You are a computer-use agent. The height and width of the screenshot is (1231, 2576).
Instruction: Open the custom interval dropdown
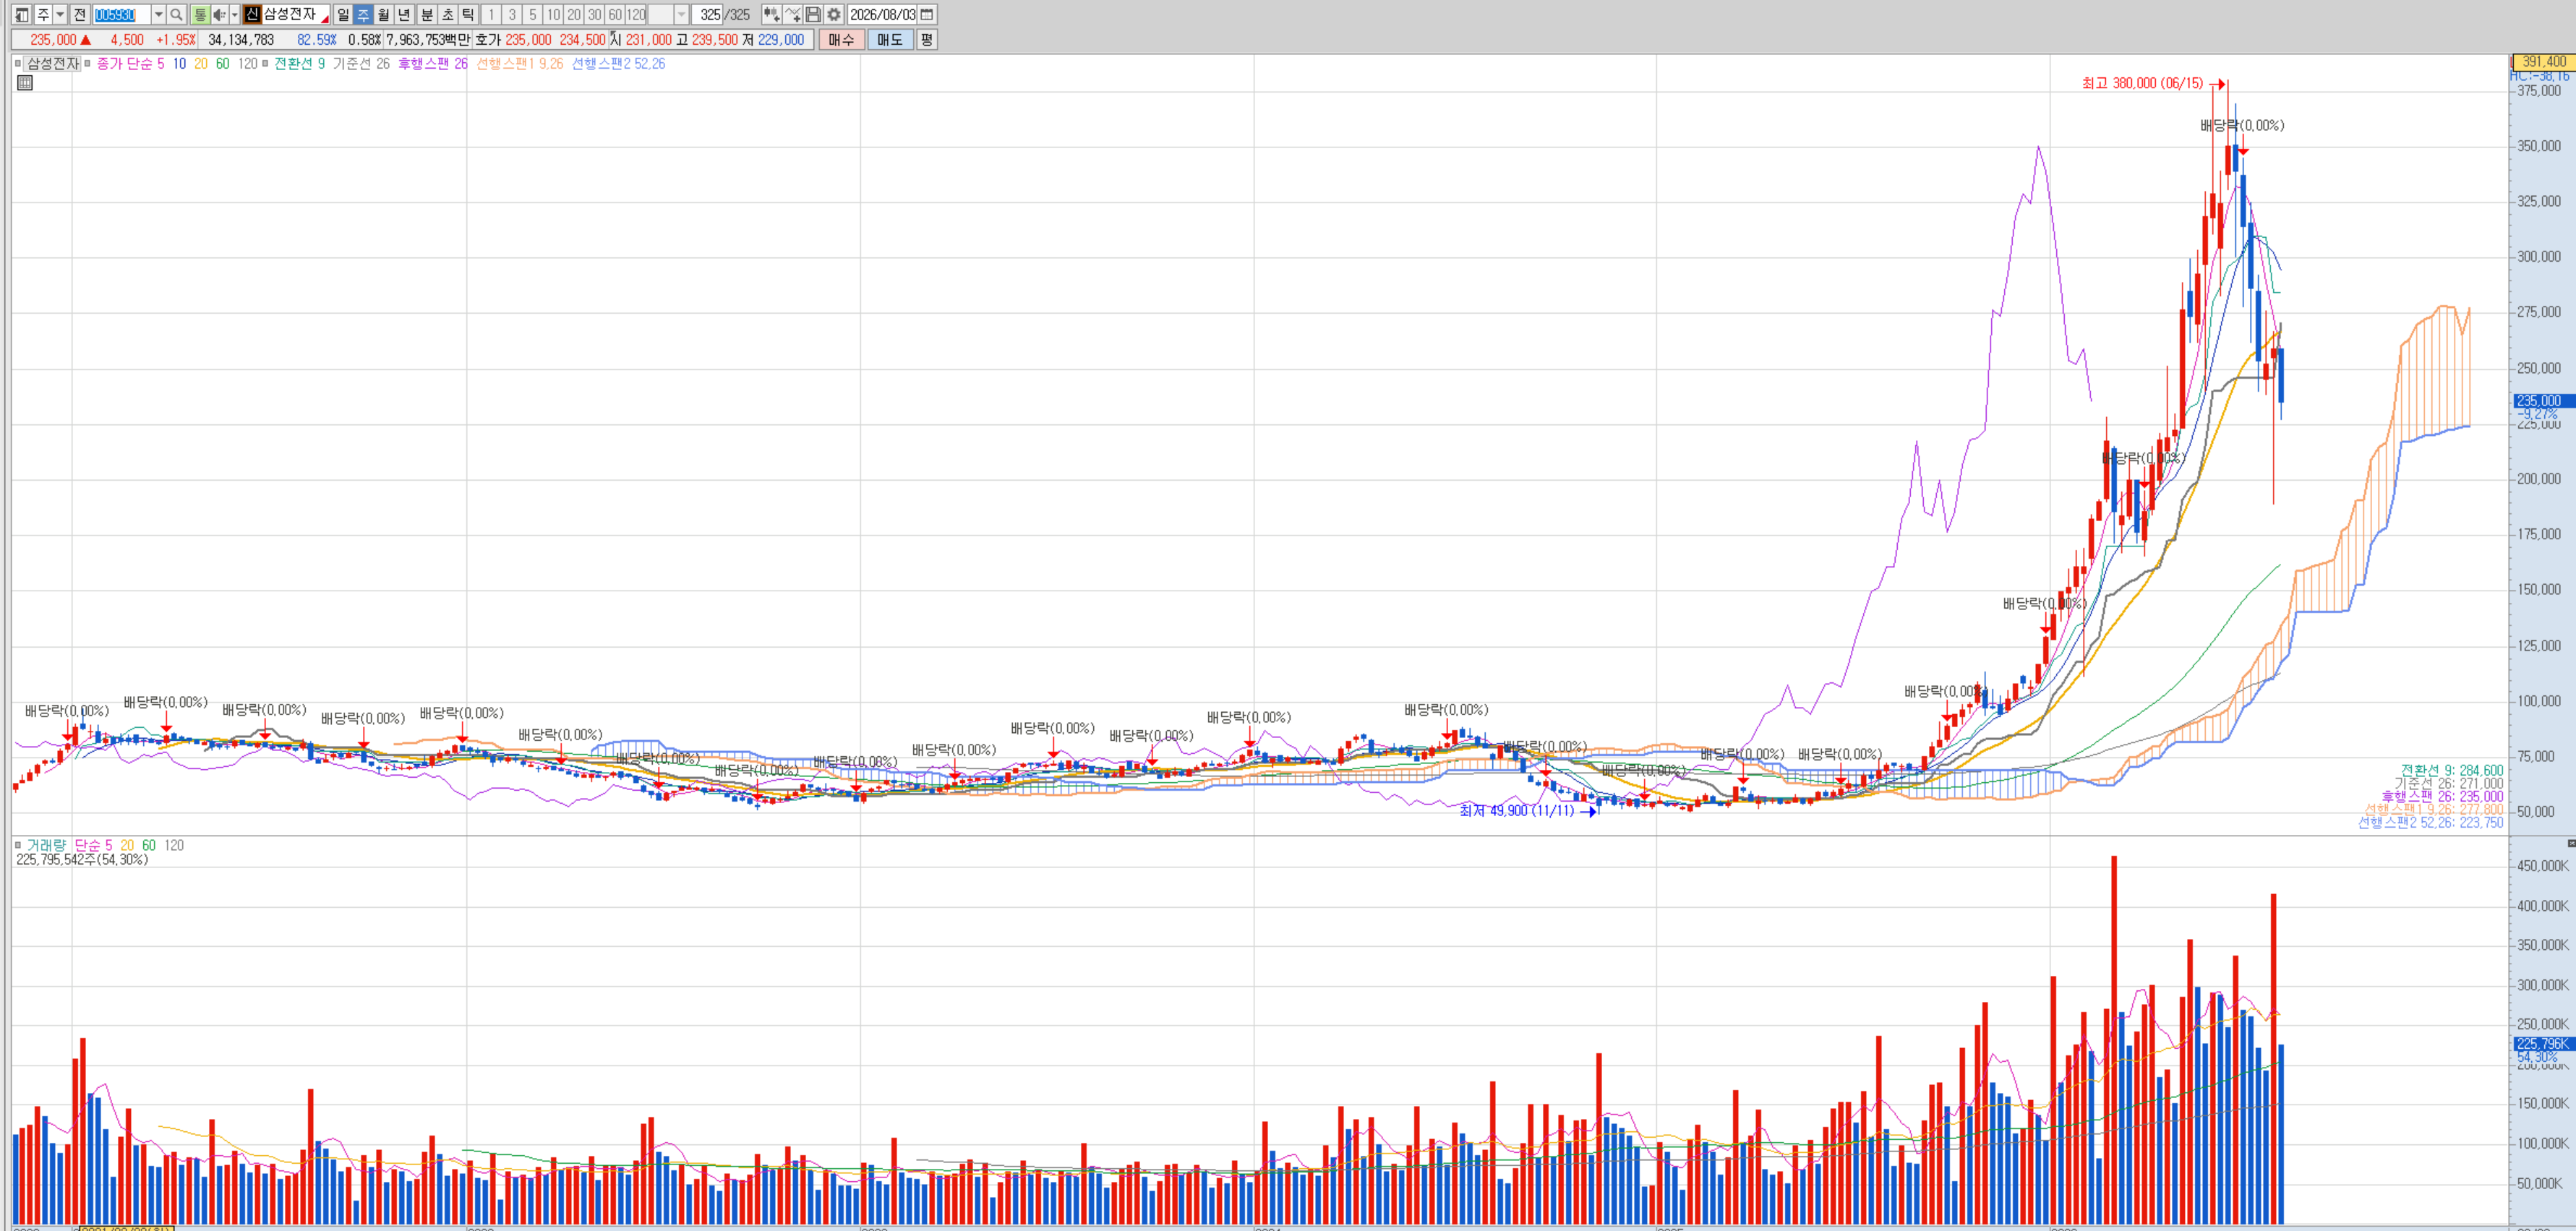pyautogui.click(x=681, y=14)
